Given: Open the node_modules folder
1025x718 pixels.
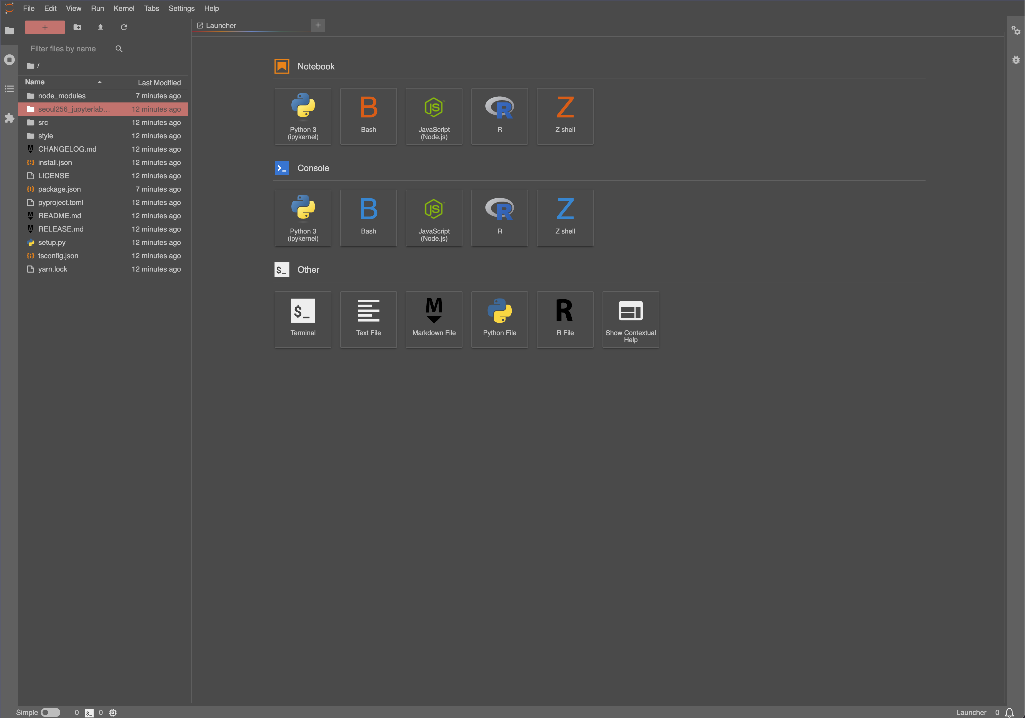Looking at the screenshot, I should pyautogui.click(x=62, y=96).
